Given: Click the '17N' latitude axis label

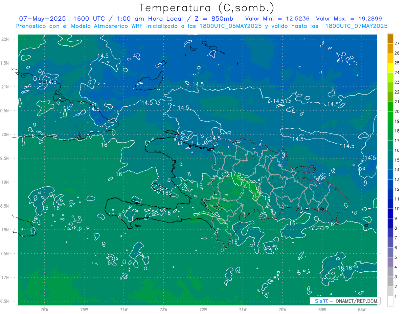Looking at the screenshot, I should click(6, 277).
